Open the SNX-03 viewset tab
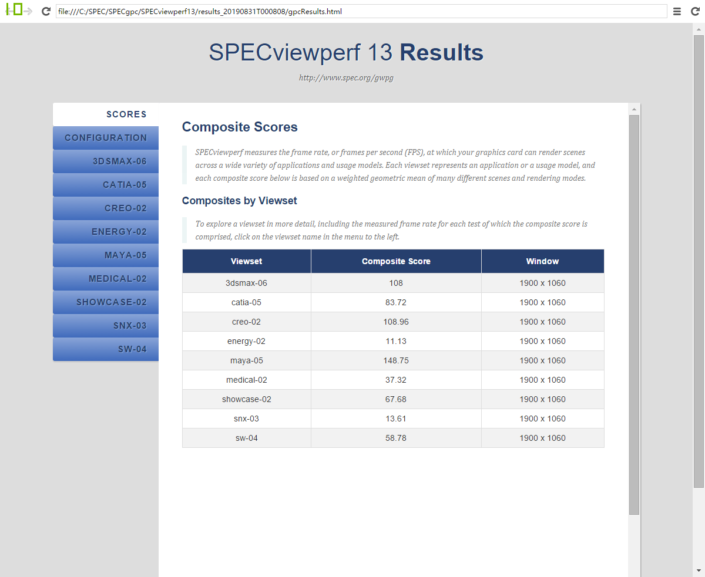This screenshot has height=577, width=705. tap(106, 326)
